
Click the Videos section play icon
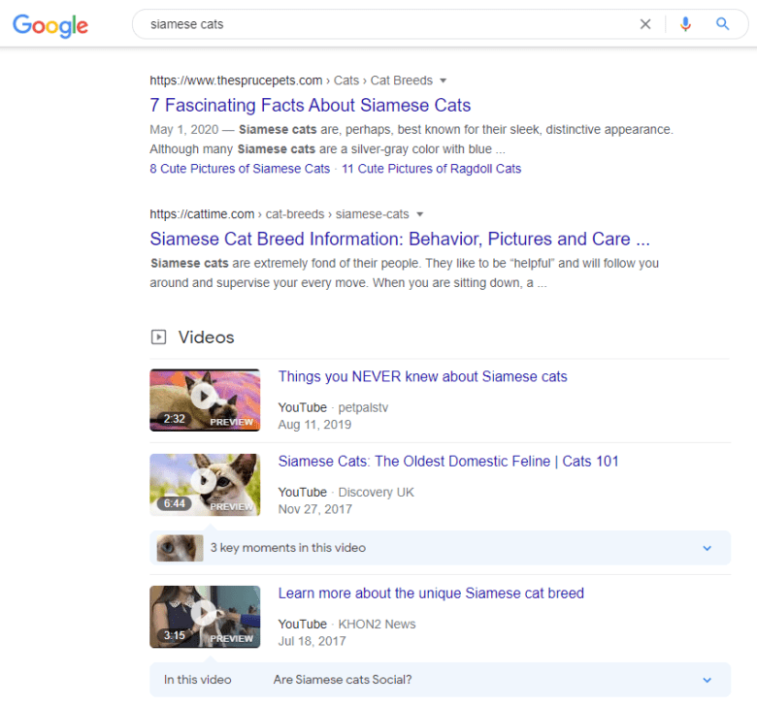point(158,337)
